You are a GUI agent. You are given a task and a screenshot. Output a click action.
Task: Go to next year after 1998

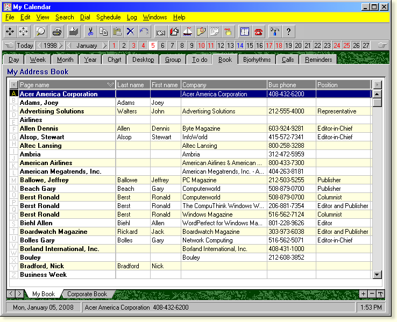61,46
